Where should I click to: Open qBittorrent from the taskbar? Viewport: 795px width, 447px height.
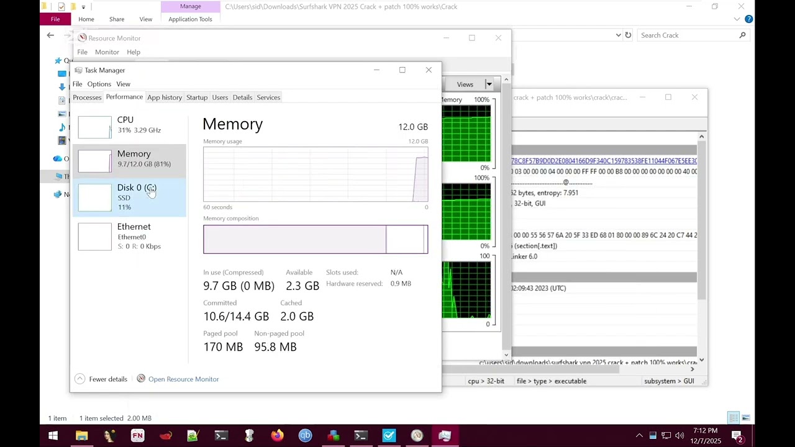pos(305,436)
